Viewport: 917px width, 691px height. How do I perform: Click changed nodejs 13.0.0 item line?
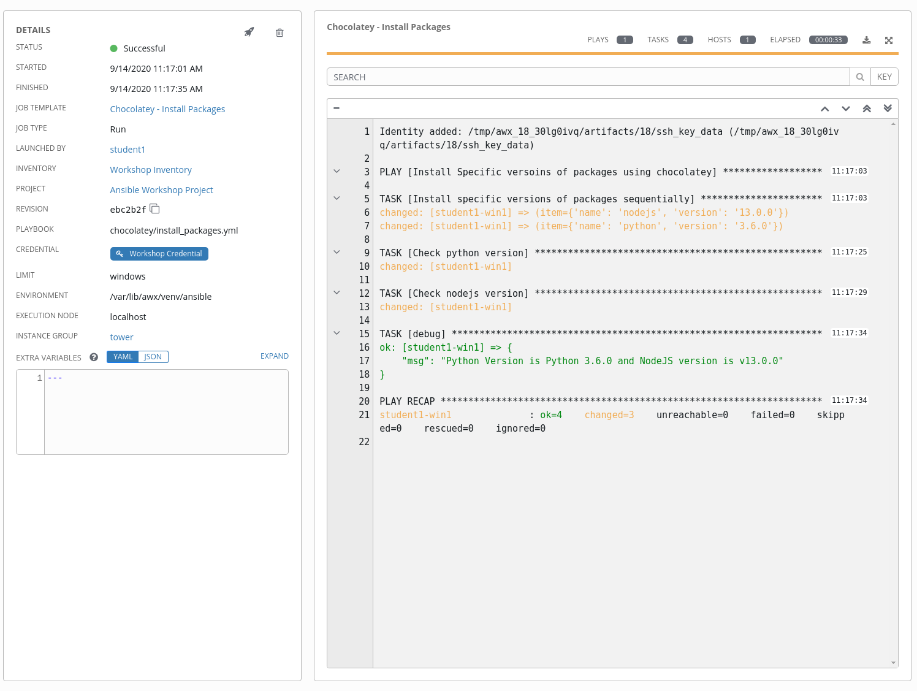(x=584, y=213)
